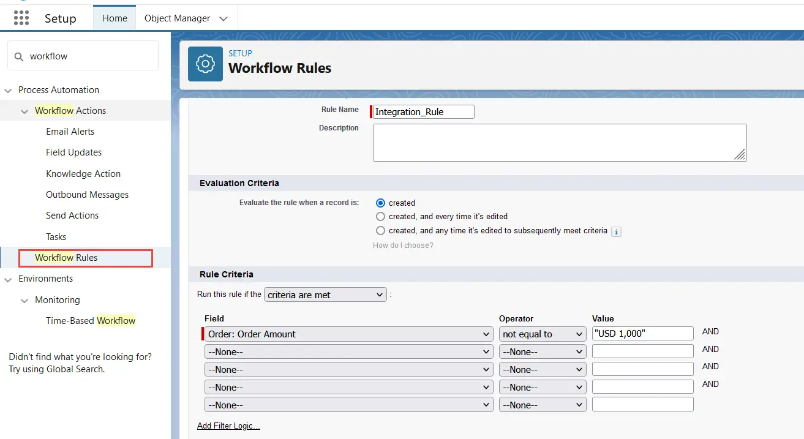The height and width of the screenshot is (439, 804).
Task: Open the second row operator dropdown
Action: point(543,351)
